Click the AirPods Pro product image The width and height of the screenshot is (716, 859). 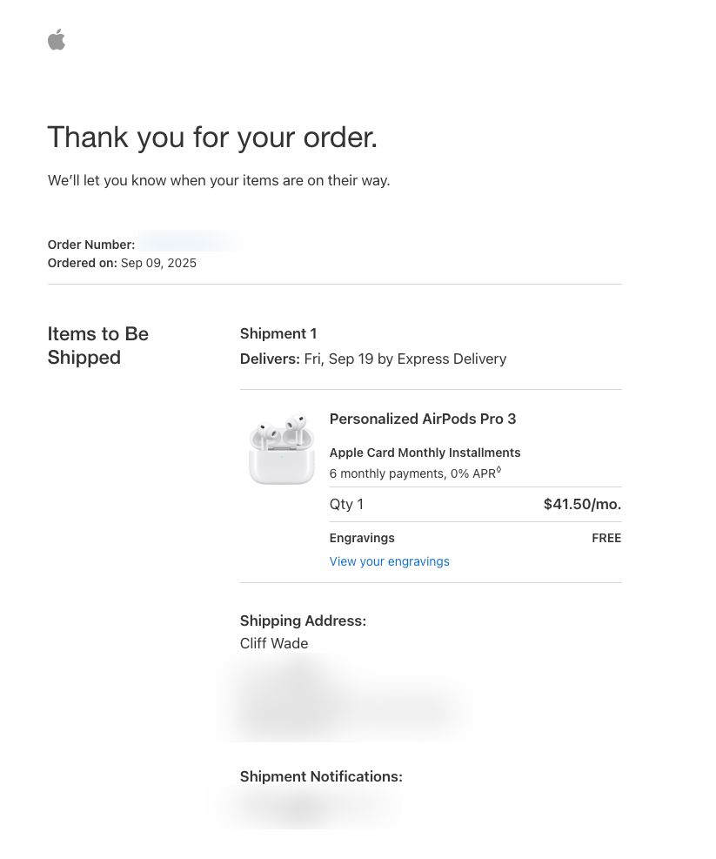click(x=282, y=449)
